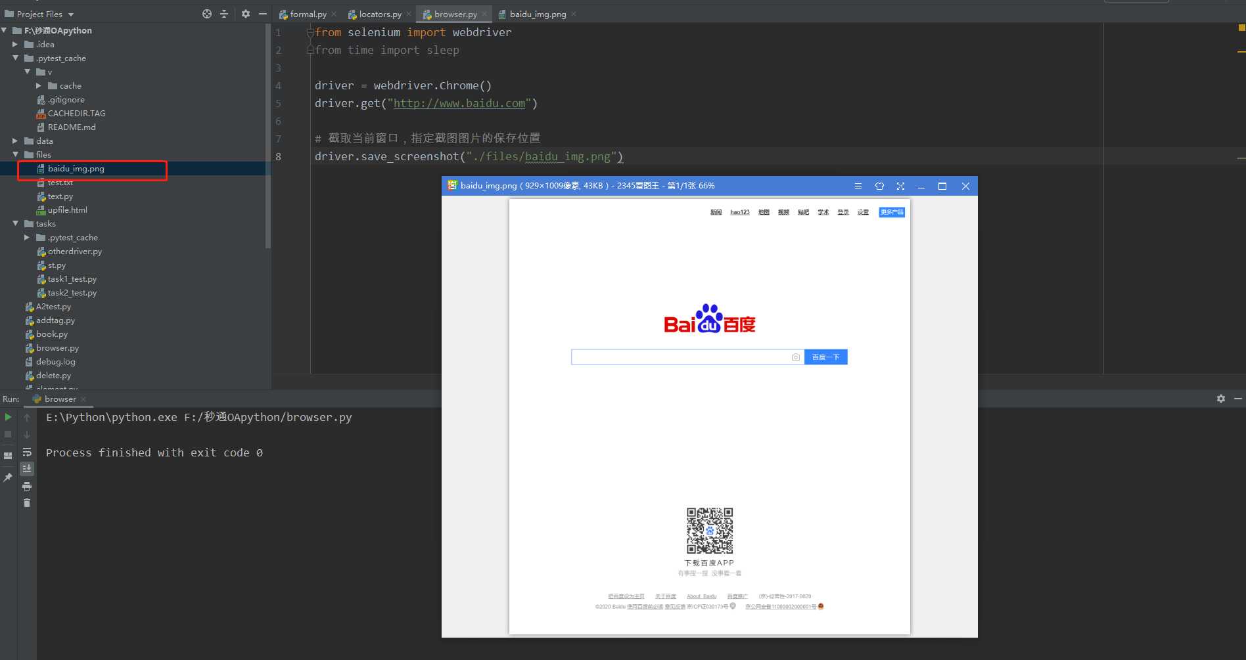Toggle soft-wrap in Run console
The image size is (1246, 660).
click(27, 452)
